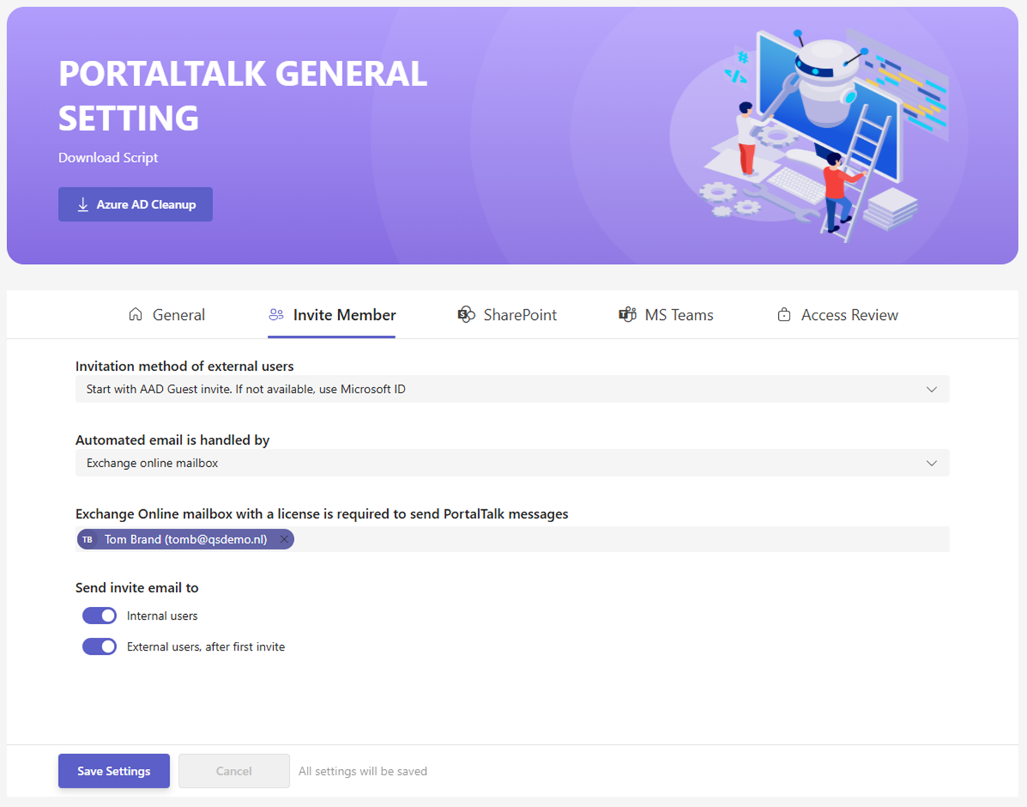Select the Access Review tab
Screen dimensions: 1027x807
pyautogui.click(x=848, y=315)
